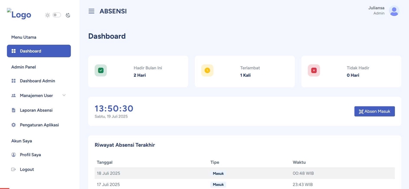Select the 18 Juli 2025 attendance row

pyautogui.click(x=245, y=173)
